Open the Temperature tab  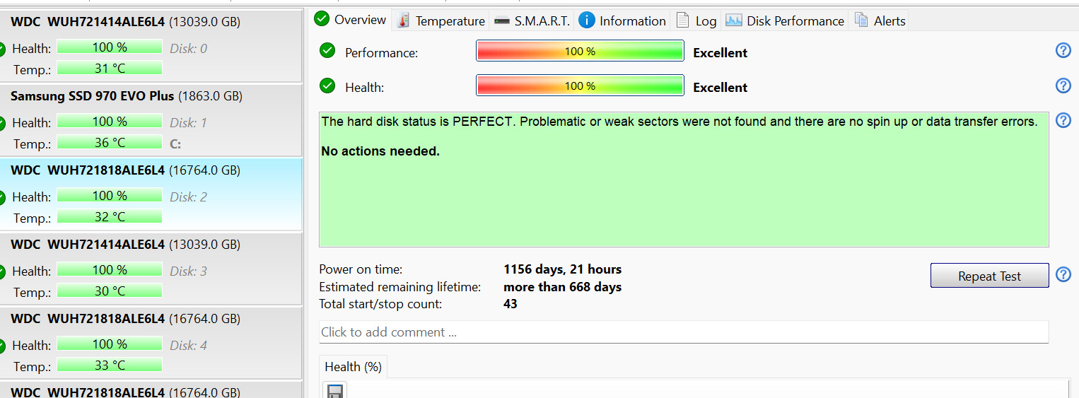(x=441, y=21)
